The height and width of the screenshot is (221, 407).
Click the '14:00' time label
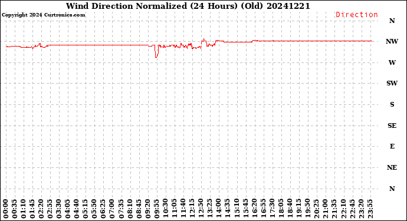[219, 209]
